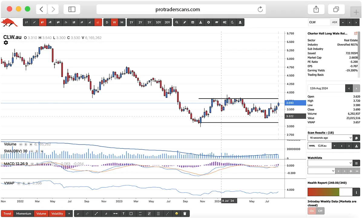Click the red volume bars chart icon
This screenshot has width=362, height=218.
coord(98,22)
